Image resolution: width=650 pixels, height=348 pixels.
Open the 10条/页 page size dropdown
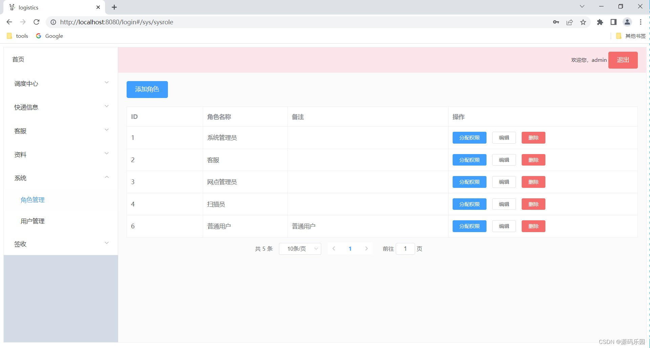point(300,249)
